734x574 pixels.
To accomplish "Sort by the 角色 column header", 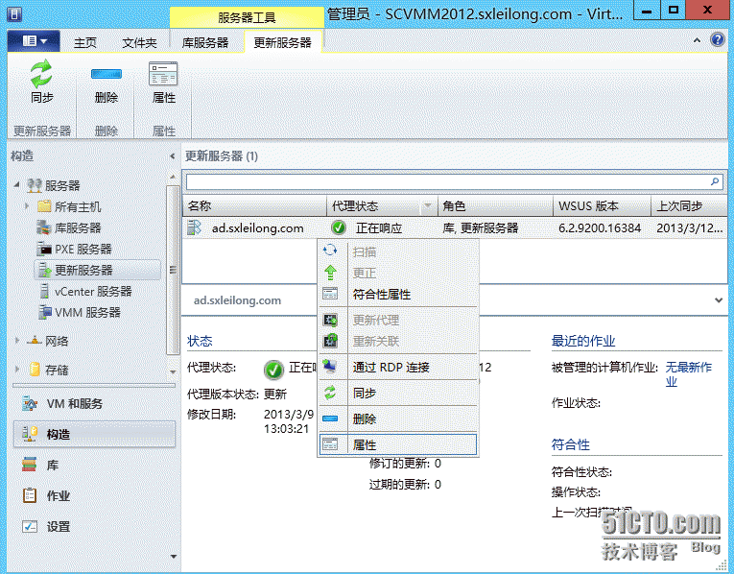I will click(495, 206).
